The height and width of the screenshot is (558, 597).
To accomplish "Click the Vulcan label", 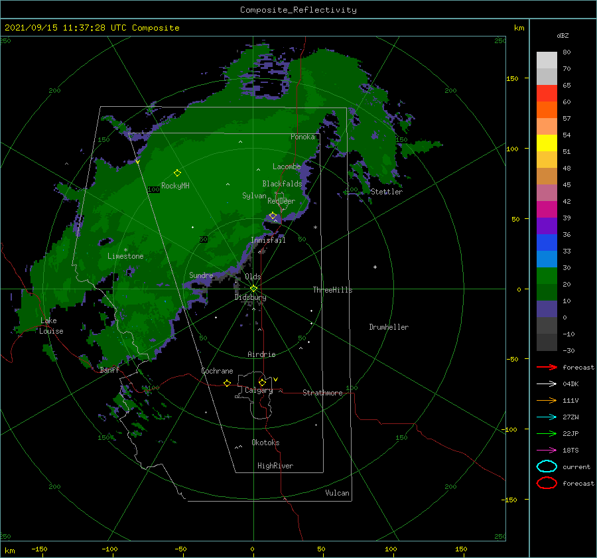I will pyautogui.click(x=337, y=493).
